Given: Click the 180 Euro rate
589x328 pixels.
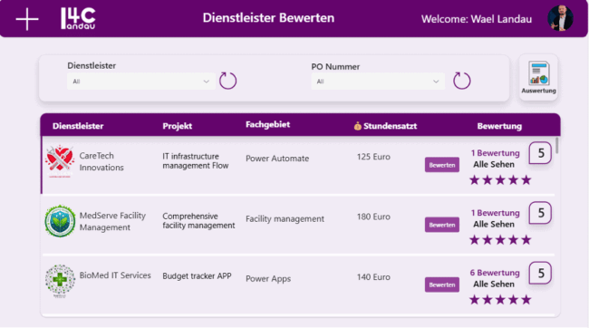Looking at the screenshot, I should (373, 217).
